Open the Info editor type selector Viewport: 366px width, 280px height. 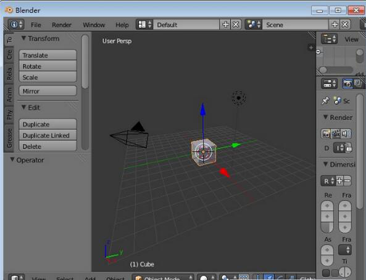click(16, 25)
